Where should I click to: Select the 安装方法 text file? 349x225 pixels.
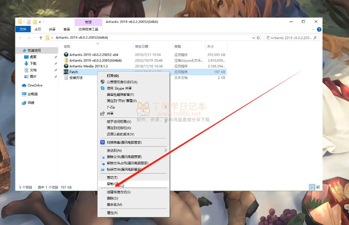click(76, 78)
